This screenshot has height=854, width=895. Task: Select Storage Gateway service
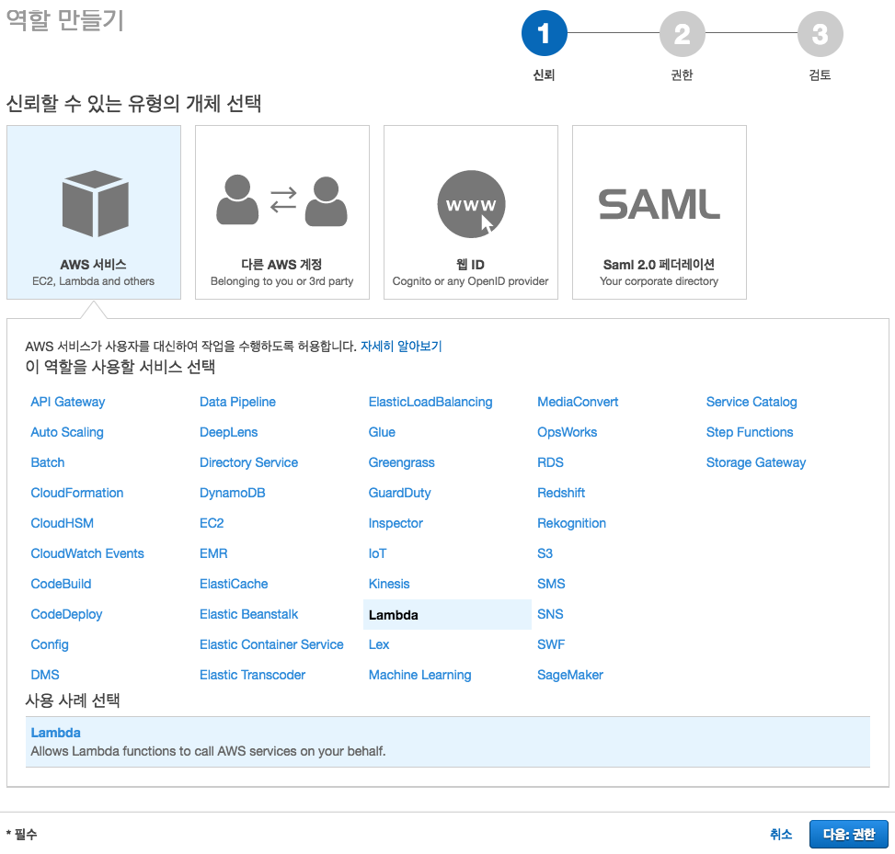[756, 462]
